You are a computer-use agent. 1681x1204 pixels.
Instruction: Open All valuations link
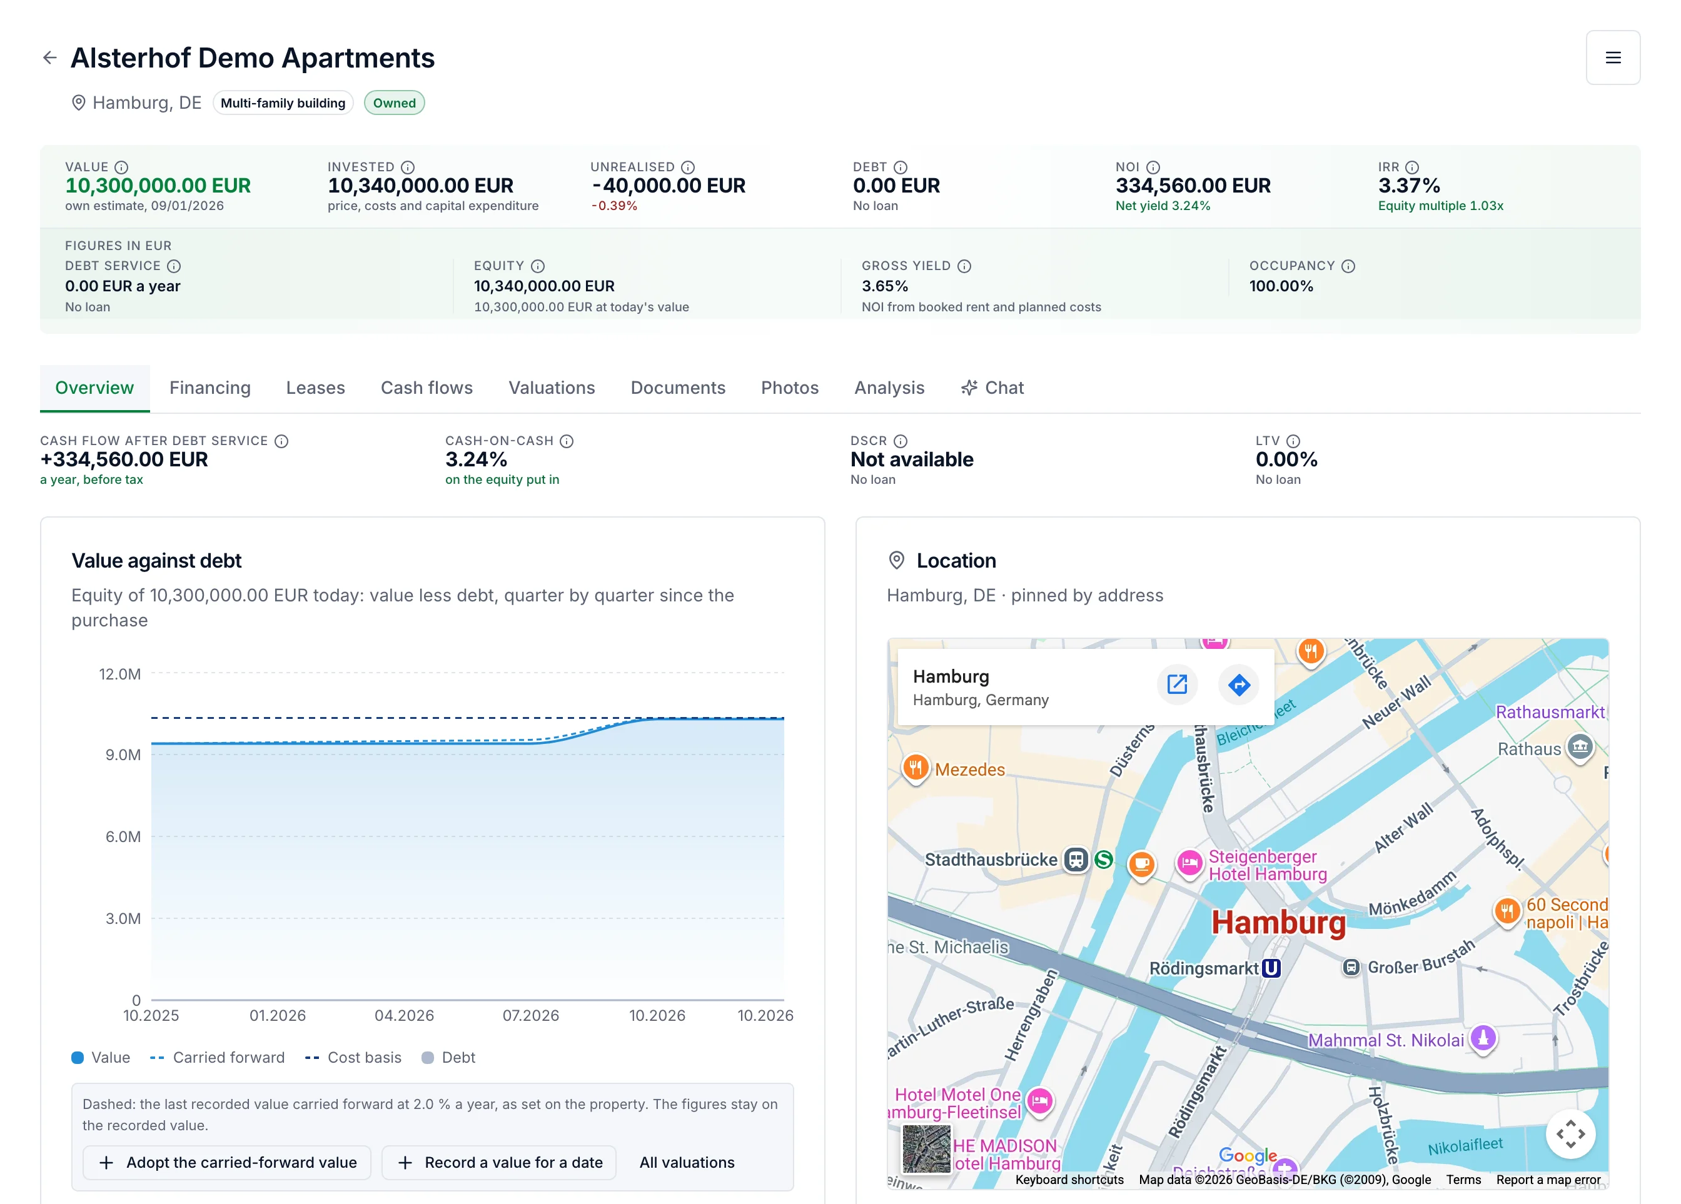[x=687, y=1163]
